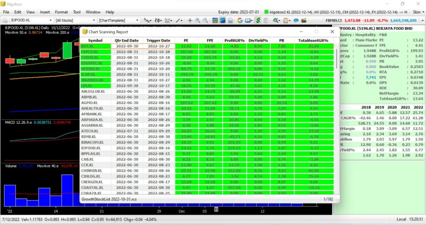Click the clapperboard video icon
426x225 pixels.
[304, 20]
